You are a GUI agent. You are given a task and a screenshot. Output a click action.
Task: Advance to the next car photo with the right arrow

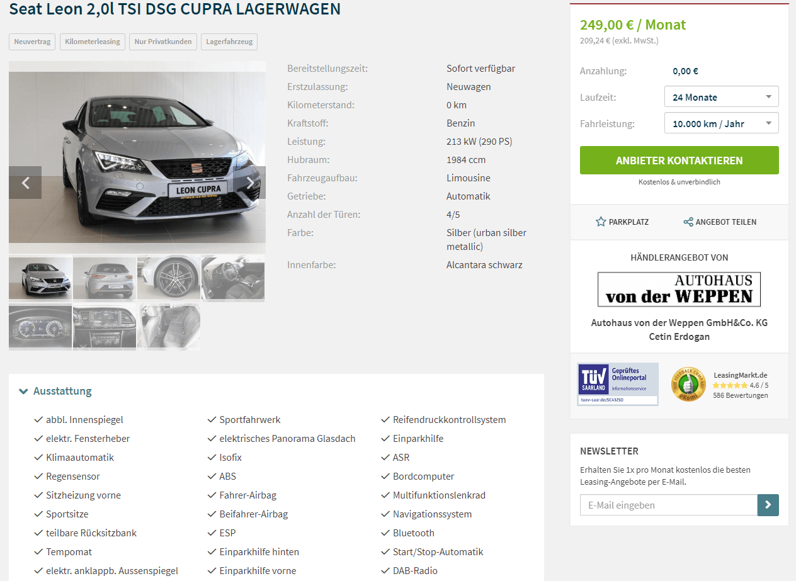249,183
